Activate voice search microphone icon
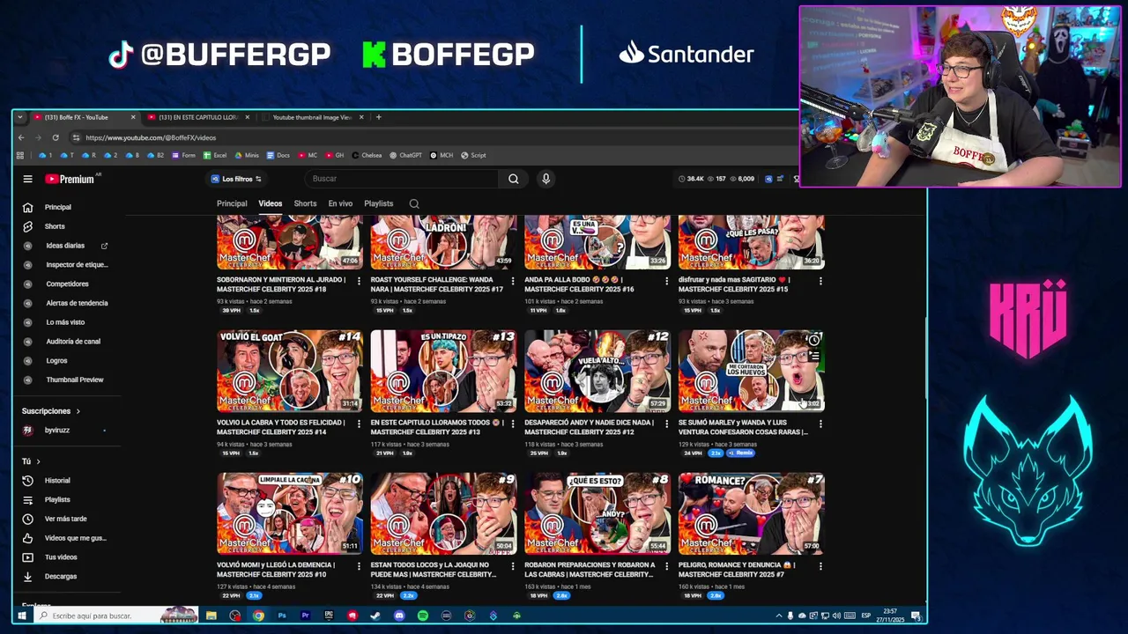Image resolution: width=1128 pixels, height=634 pixels. point(545,179)
